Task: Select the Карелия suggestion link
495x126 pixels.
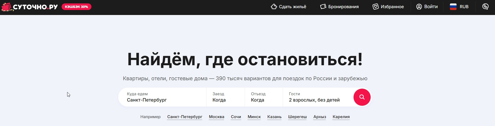Action: [341, 117]
